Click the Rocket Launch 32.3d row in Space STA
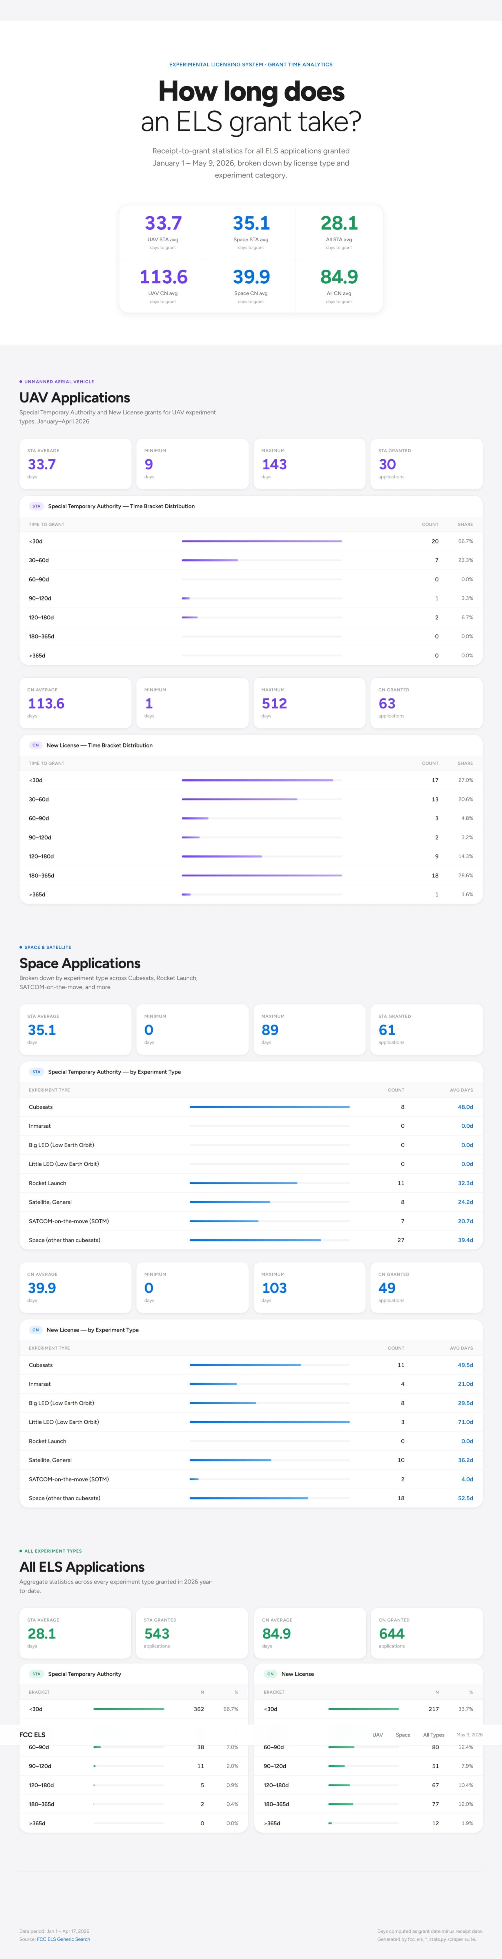The height and width of the screenshot is (1959, 502). (251, 1183)
